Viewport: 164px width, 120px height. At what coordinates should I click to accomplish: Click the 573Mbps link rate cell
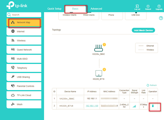pos(144,106)
